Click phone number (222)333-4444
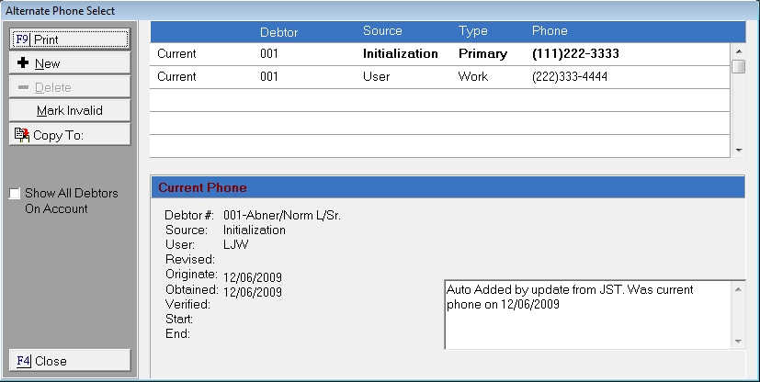 (570, 77)
